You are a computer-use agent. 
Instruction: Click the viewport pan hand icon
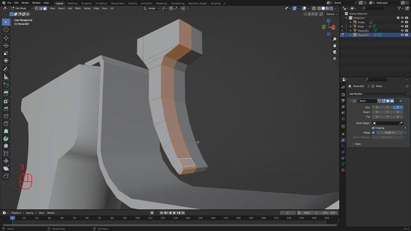(x=335, y=46)
